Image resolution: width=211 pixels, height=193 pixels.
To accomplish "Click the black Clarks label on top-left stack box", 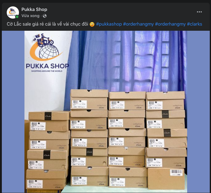I will tap(48, 116).
